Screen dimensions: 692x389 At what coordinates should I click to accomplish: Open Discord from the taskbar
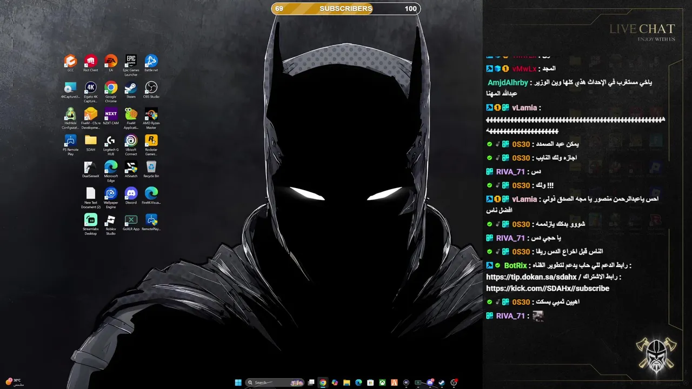430,383
